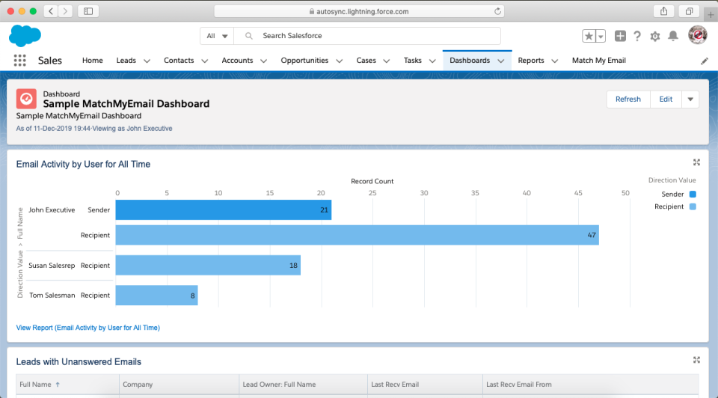718x398 pixels.
Task: Open the App Launcher grid icon
Action: pyautogui.click(x=19, y=61)
